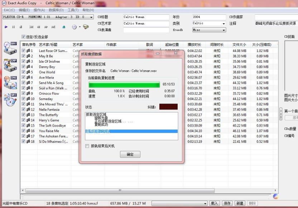The height and width of the screenshot is (208, 298).
Task: Click the 确定 button in dialog
Action: (130, 154)
